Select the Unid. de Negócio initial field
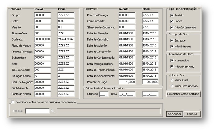 43,82
